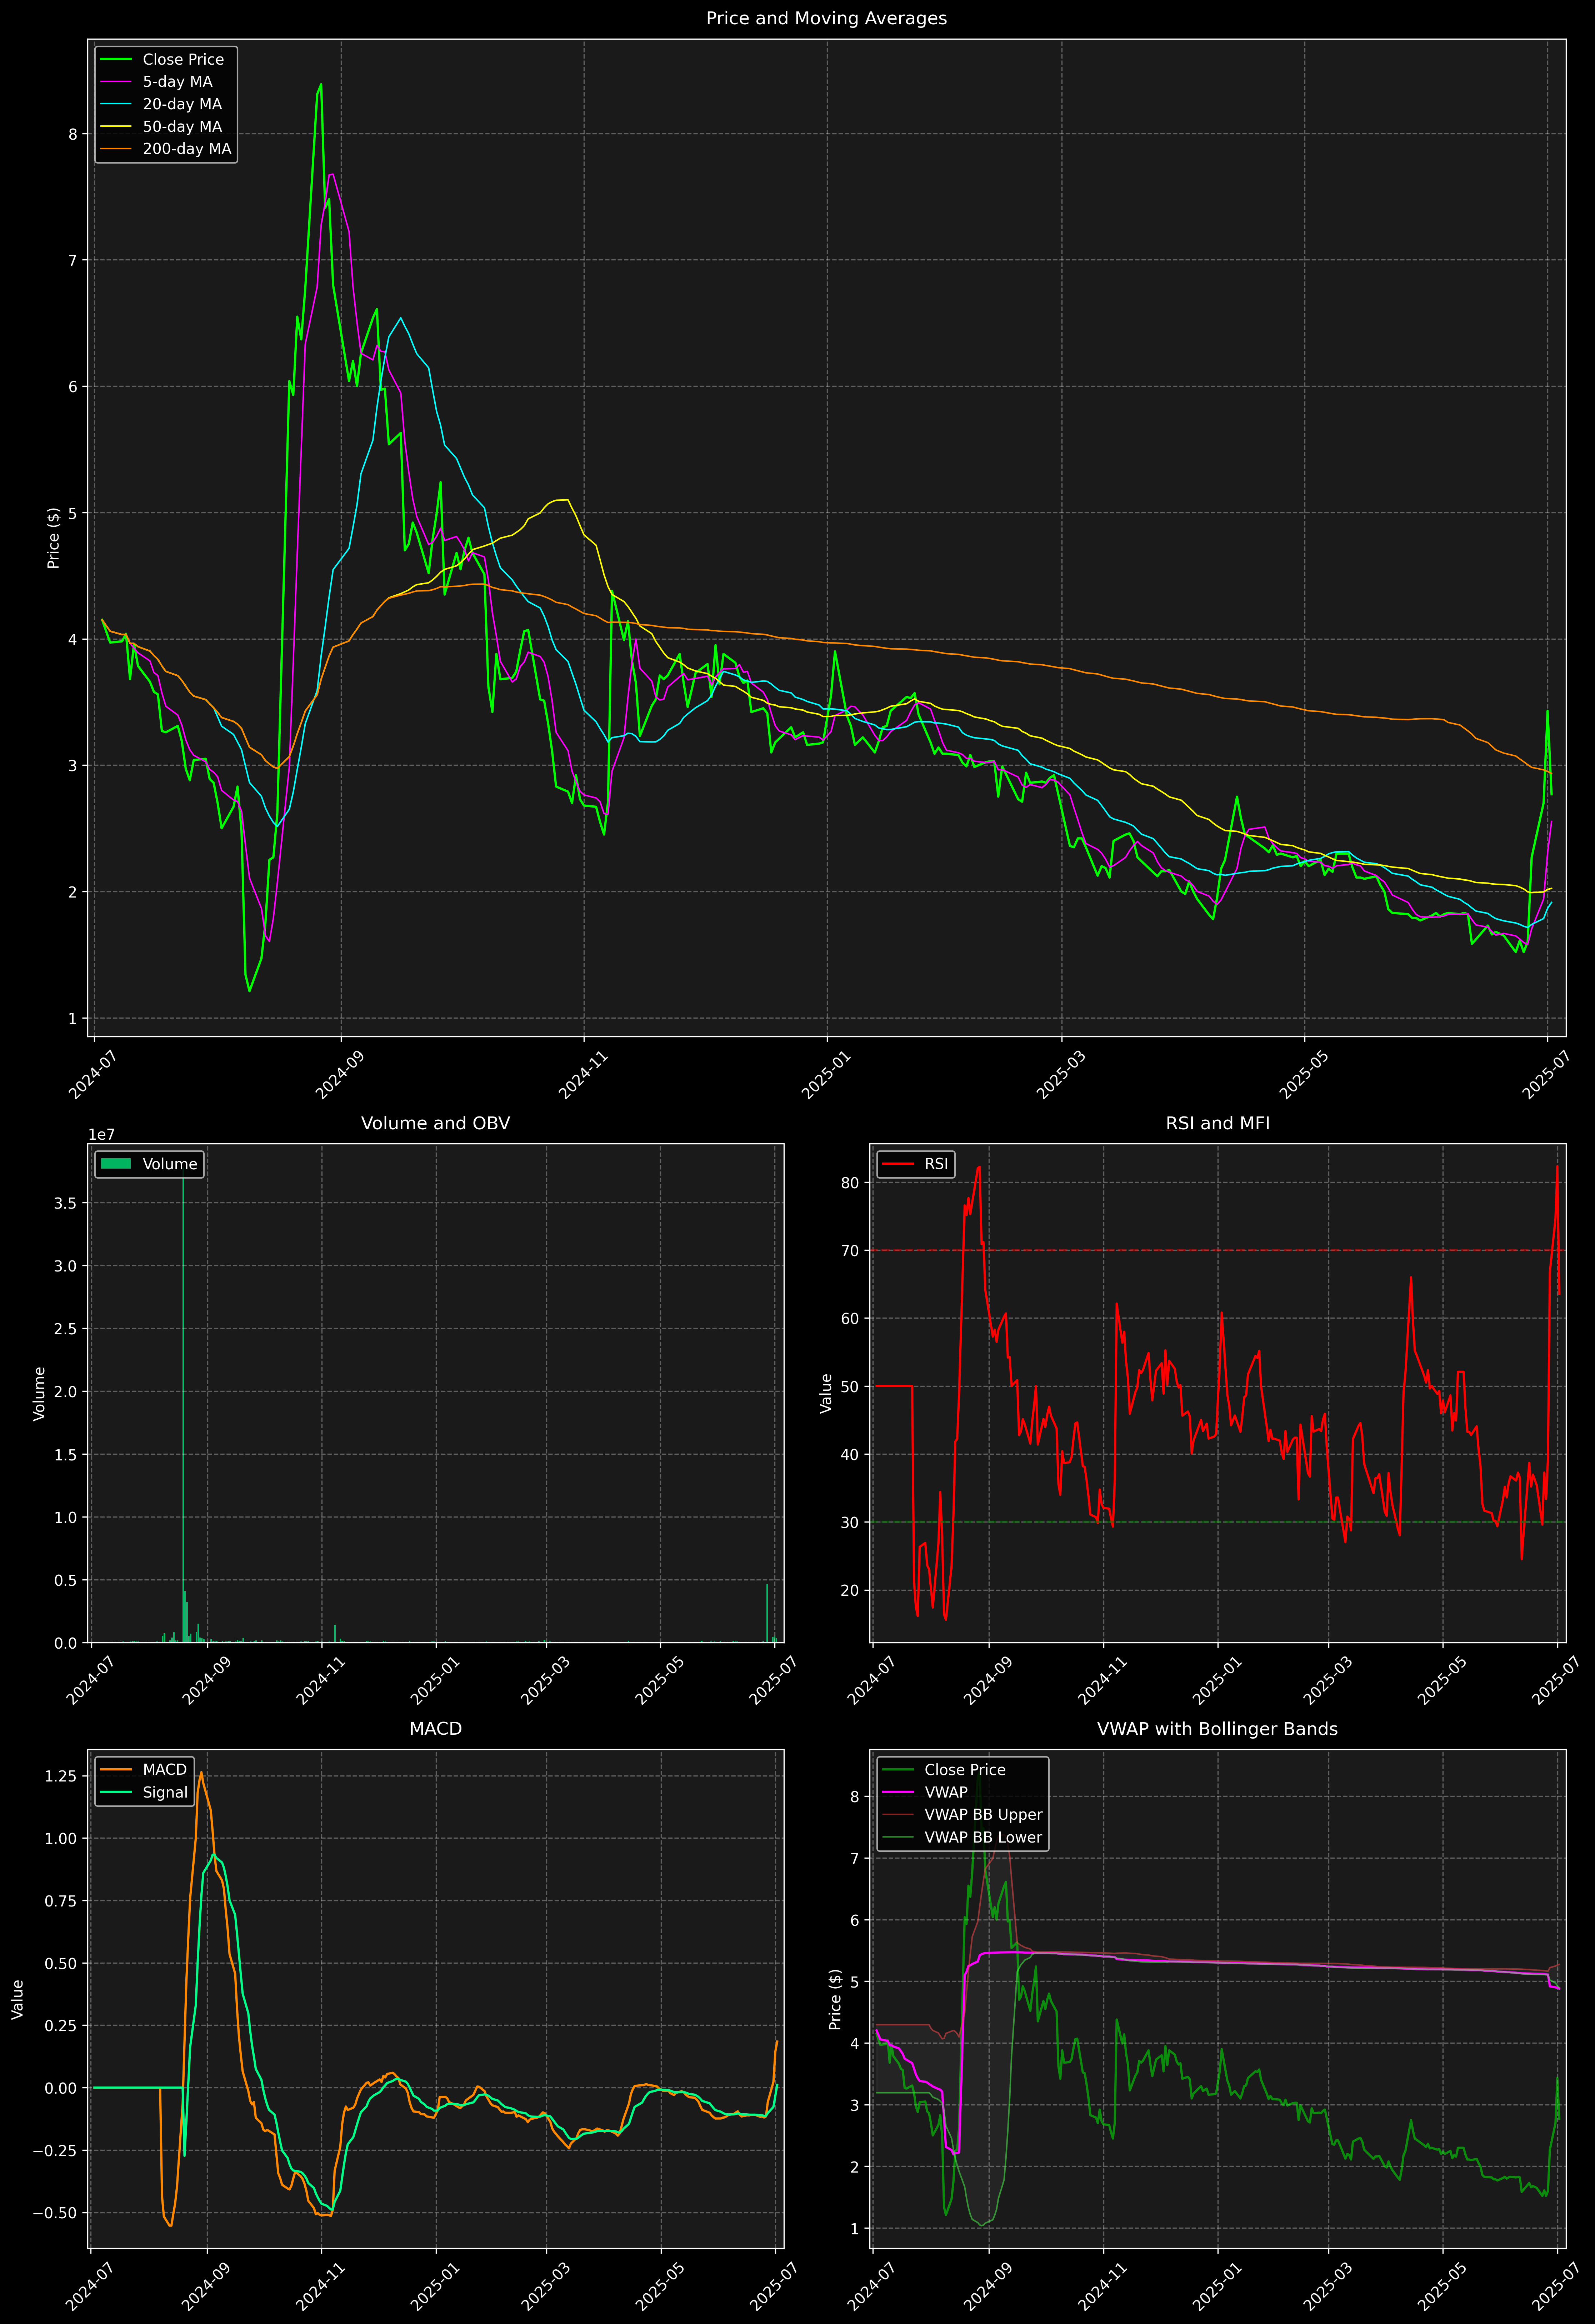Click the 'Value' y-axis label of the RSI chart
Viewport: 1595px width, 2324px height.
click(826, 1393)
